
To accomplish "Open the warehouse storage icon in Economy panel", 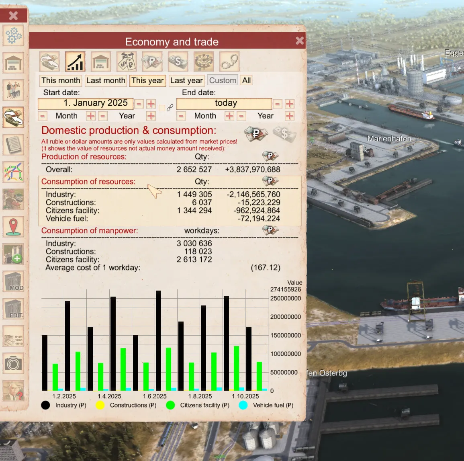I will coord(101,61).
